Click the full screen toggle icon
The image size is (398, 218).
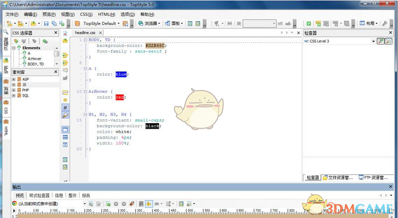pyautogui.click(x=190, y=23)
